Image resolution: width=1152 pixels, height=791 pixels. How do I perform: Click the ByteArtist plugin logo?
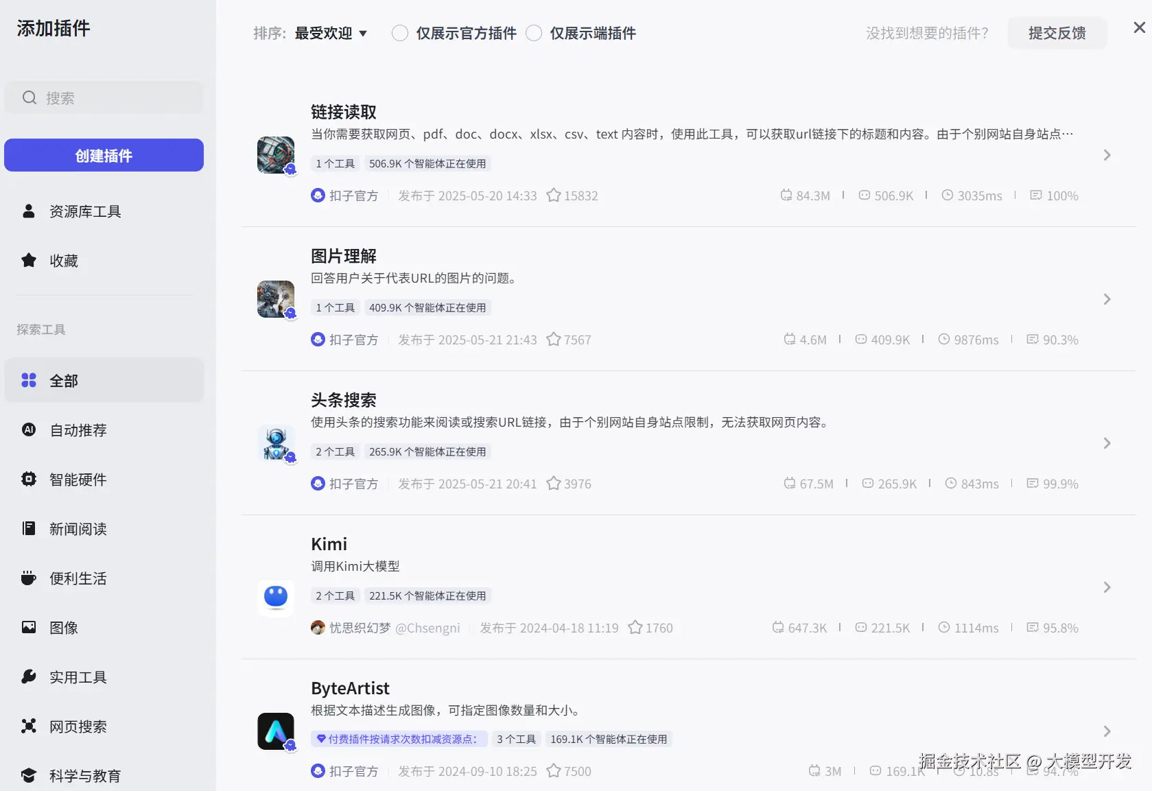pyautogui.click(x=276, y=731)
